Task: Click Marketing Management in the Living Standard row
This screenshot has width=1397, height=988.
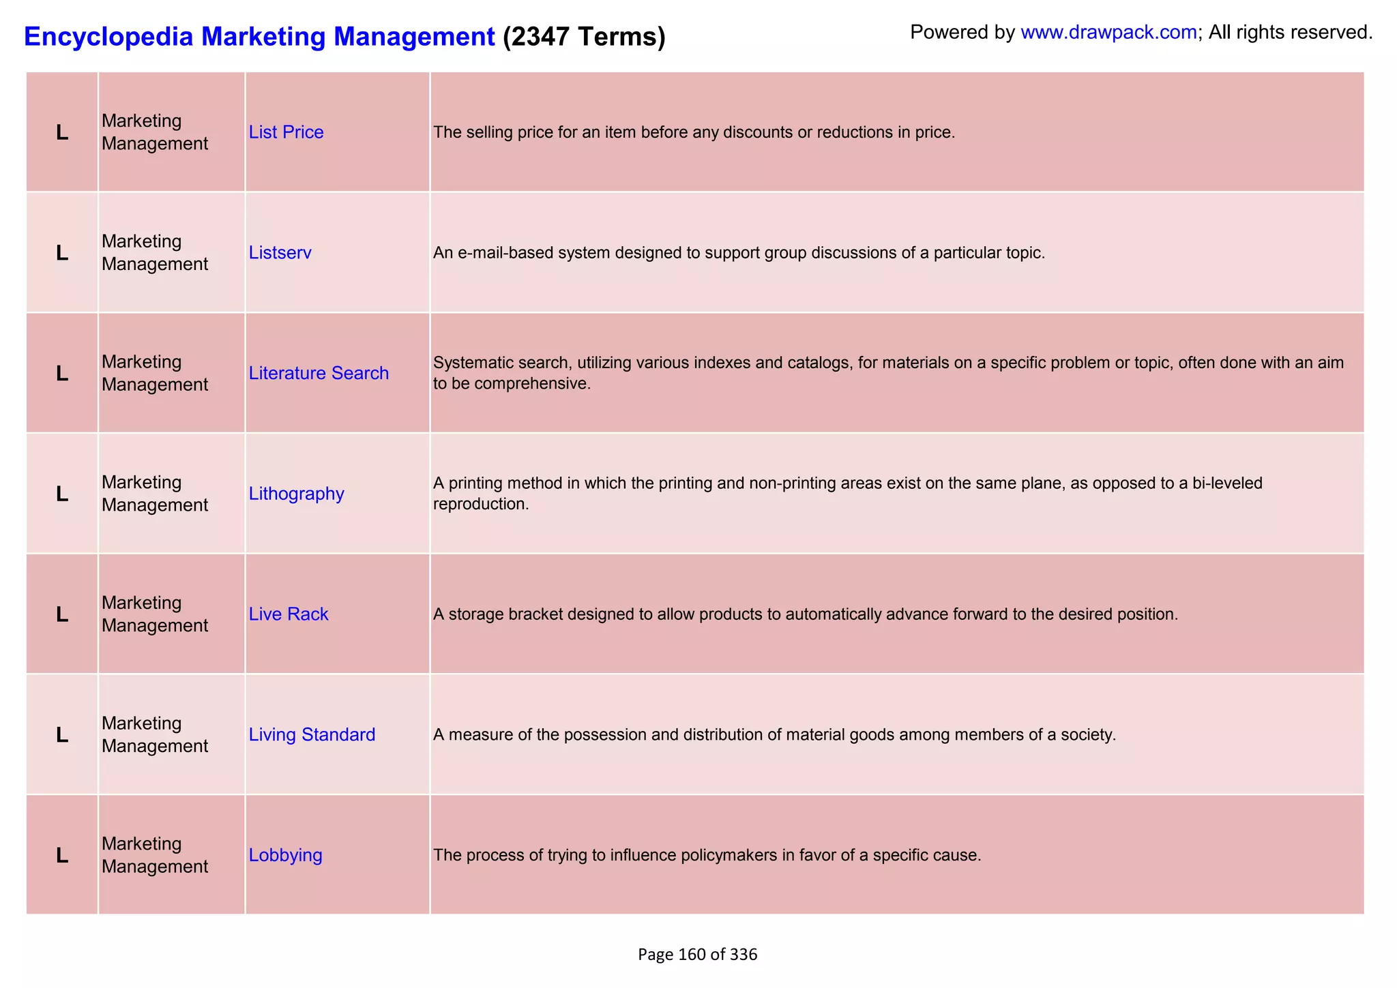Action: click(x=155, y=735)
